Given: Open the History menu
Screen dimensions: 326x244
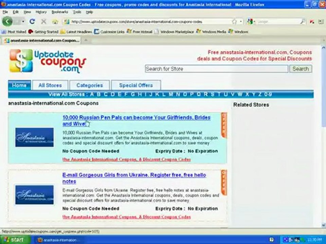Looking at the screenshot, I should pyautogui.click(x=41, y=12).
